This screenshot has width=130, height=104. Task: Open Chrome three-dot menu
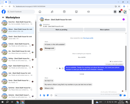pyautogui.click(x=128, y=6)
